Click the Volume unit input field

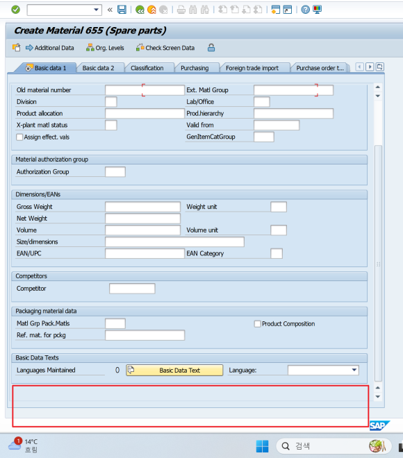pyautogui.click(x=279, y=230)
